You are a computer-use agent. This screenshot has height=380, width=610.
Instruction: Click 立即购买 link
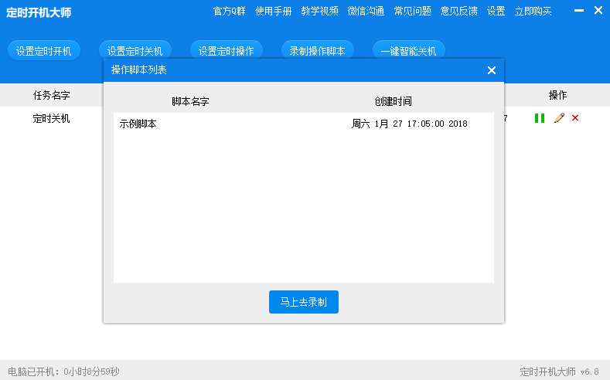533,11
